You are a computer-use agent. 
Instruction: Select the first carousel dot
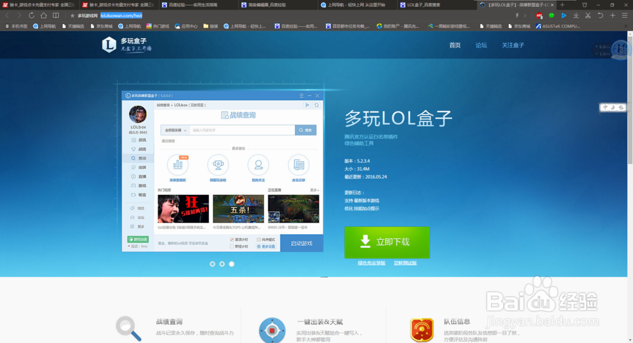pyautogui.click(x=212, y=264)
